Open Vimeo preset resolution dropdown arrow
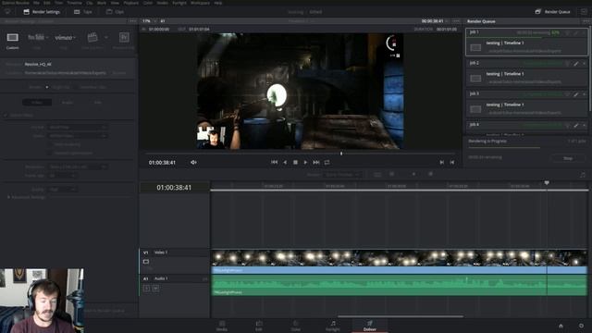The width and height of the screenshot is (592, 333). [x=74, y=38]
